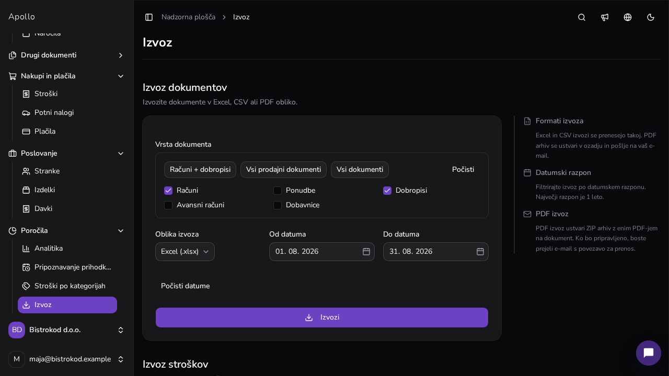669x376 pixels.
Task: Select the Računi + dobropisi preset
Action: click(x=200, y=170)
